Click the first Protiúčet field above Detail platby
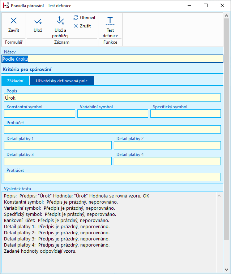The height and width of the screenshot is (274, 231). (112, 130)
